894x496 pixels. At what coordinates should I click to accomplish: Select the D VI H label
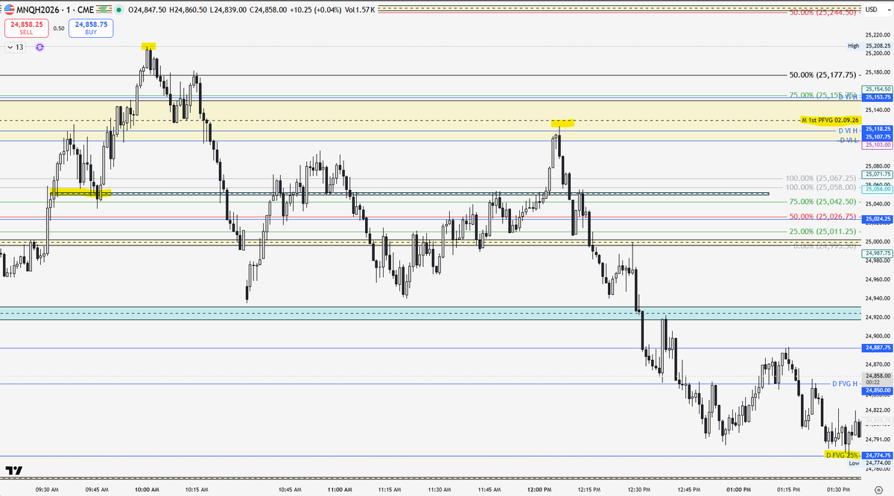849,130
